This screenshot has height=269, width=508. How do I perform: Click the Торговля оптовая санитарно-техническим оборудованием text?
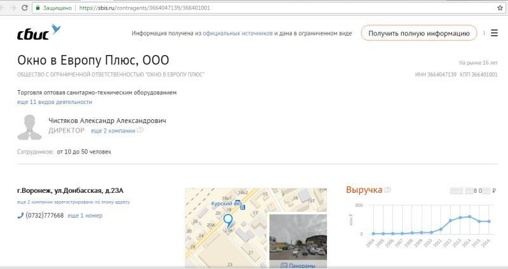tap(97, 93)
